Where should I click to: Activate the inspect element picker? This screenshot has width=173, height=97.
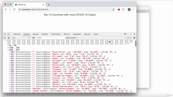pos(5,34)
